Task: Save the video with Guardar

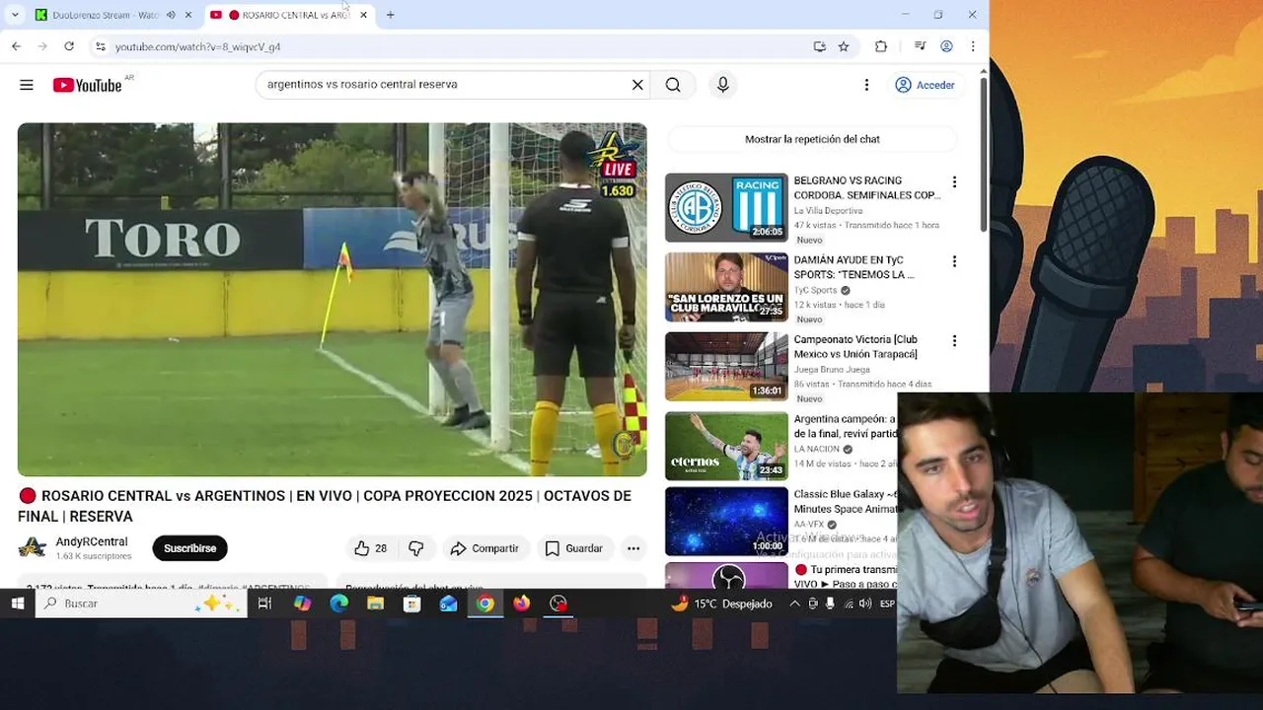Action: click(x=574, y=548)
